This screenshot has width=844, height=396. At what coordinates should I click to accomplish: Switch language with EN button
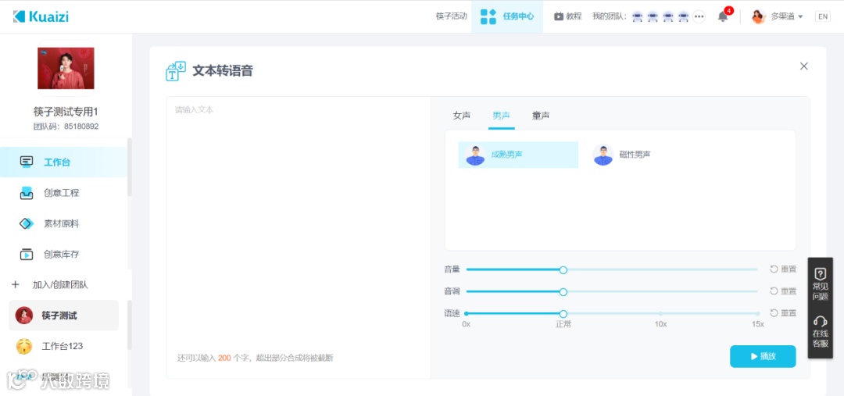[822, 16]
